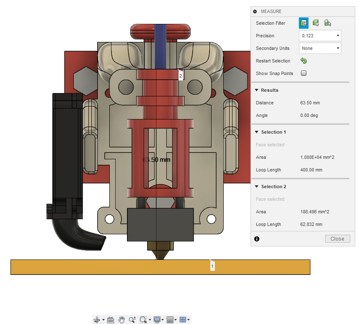
Task: Expand the Display Settings dropdown arrow
Action: coord(163,320)
